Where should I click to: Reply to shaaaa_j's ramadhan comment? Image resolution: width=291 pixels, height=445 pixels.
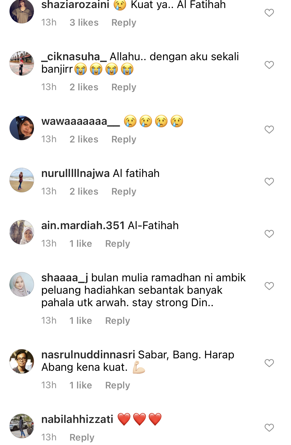117,321
